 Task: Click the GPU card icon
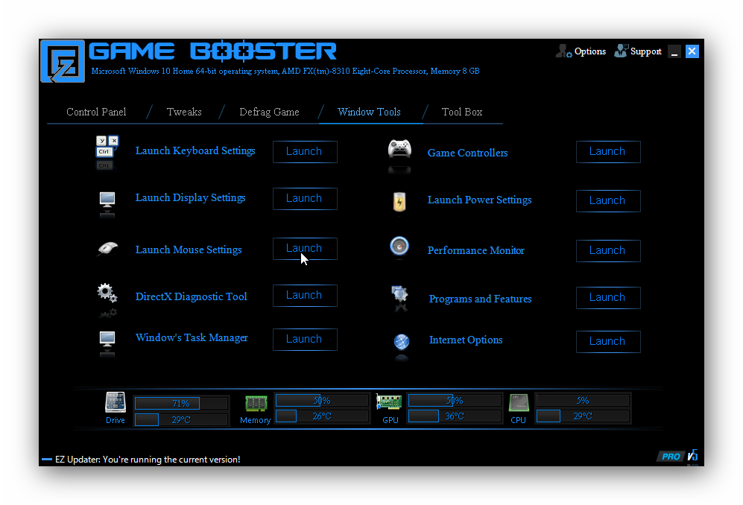[388, 401]
